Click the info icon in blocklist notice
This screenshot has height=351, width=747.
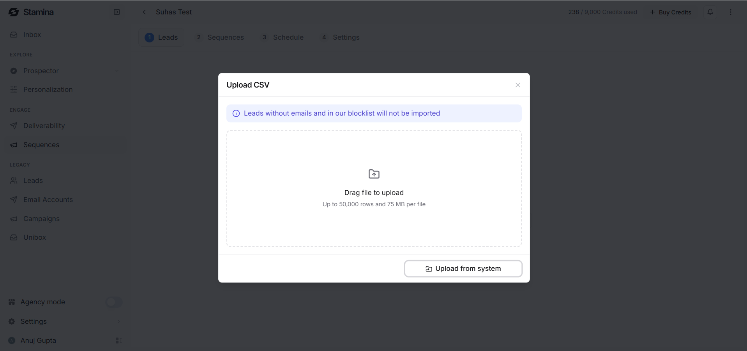[236, 114]
